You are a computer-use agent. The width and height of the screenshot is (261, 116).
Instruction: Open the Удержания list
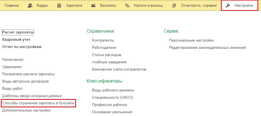12,67
